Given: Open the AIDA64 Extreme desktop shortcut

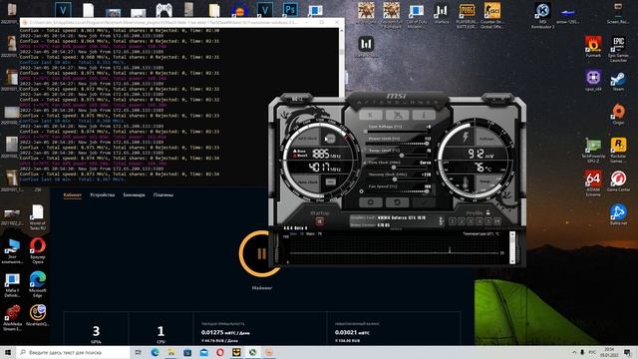Looking at the screenshot, I should tap(593, 183).
